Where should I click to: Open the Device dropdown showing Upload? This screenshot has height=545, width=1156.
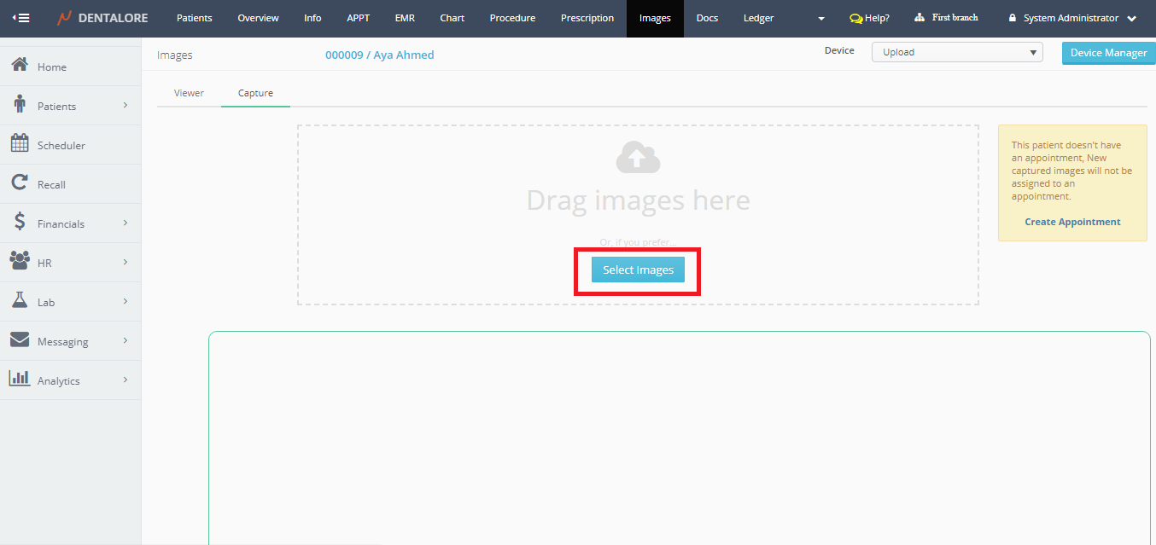click(956, 52)
